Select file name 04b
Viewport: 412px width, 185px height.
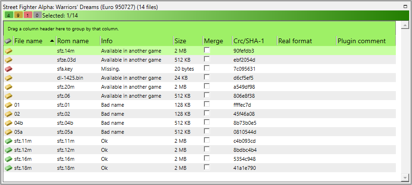point(19,123)
